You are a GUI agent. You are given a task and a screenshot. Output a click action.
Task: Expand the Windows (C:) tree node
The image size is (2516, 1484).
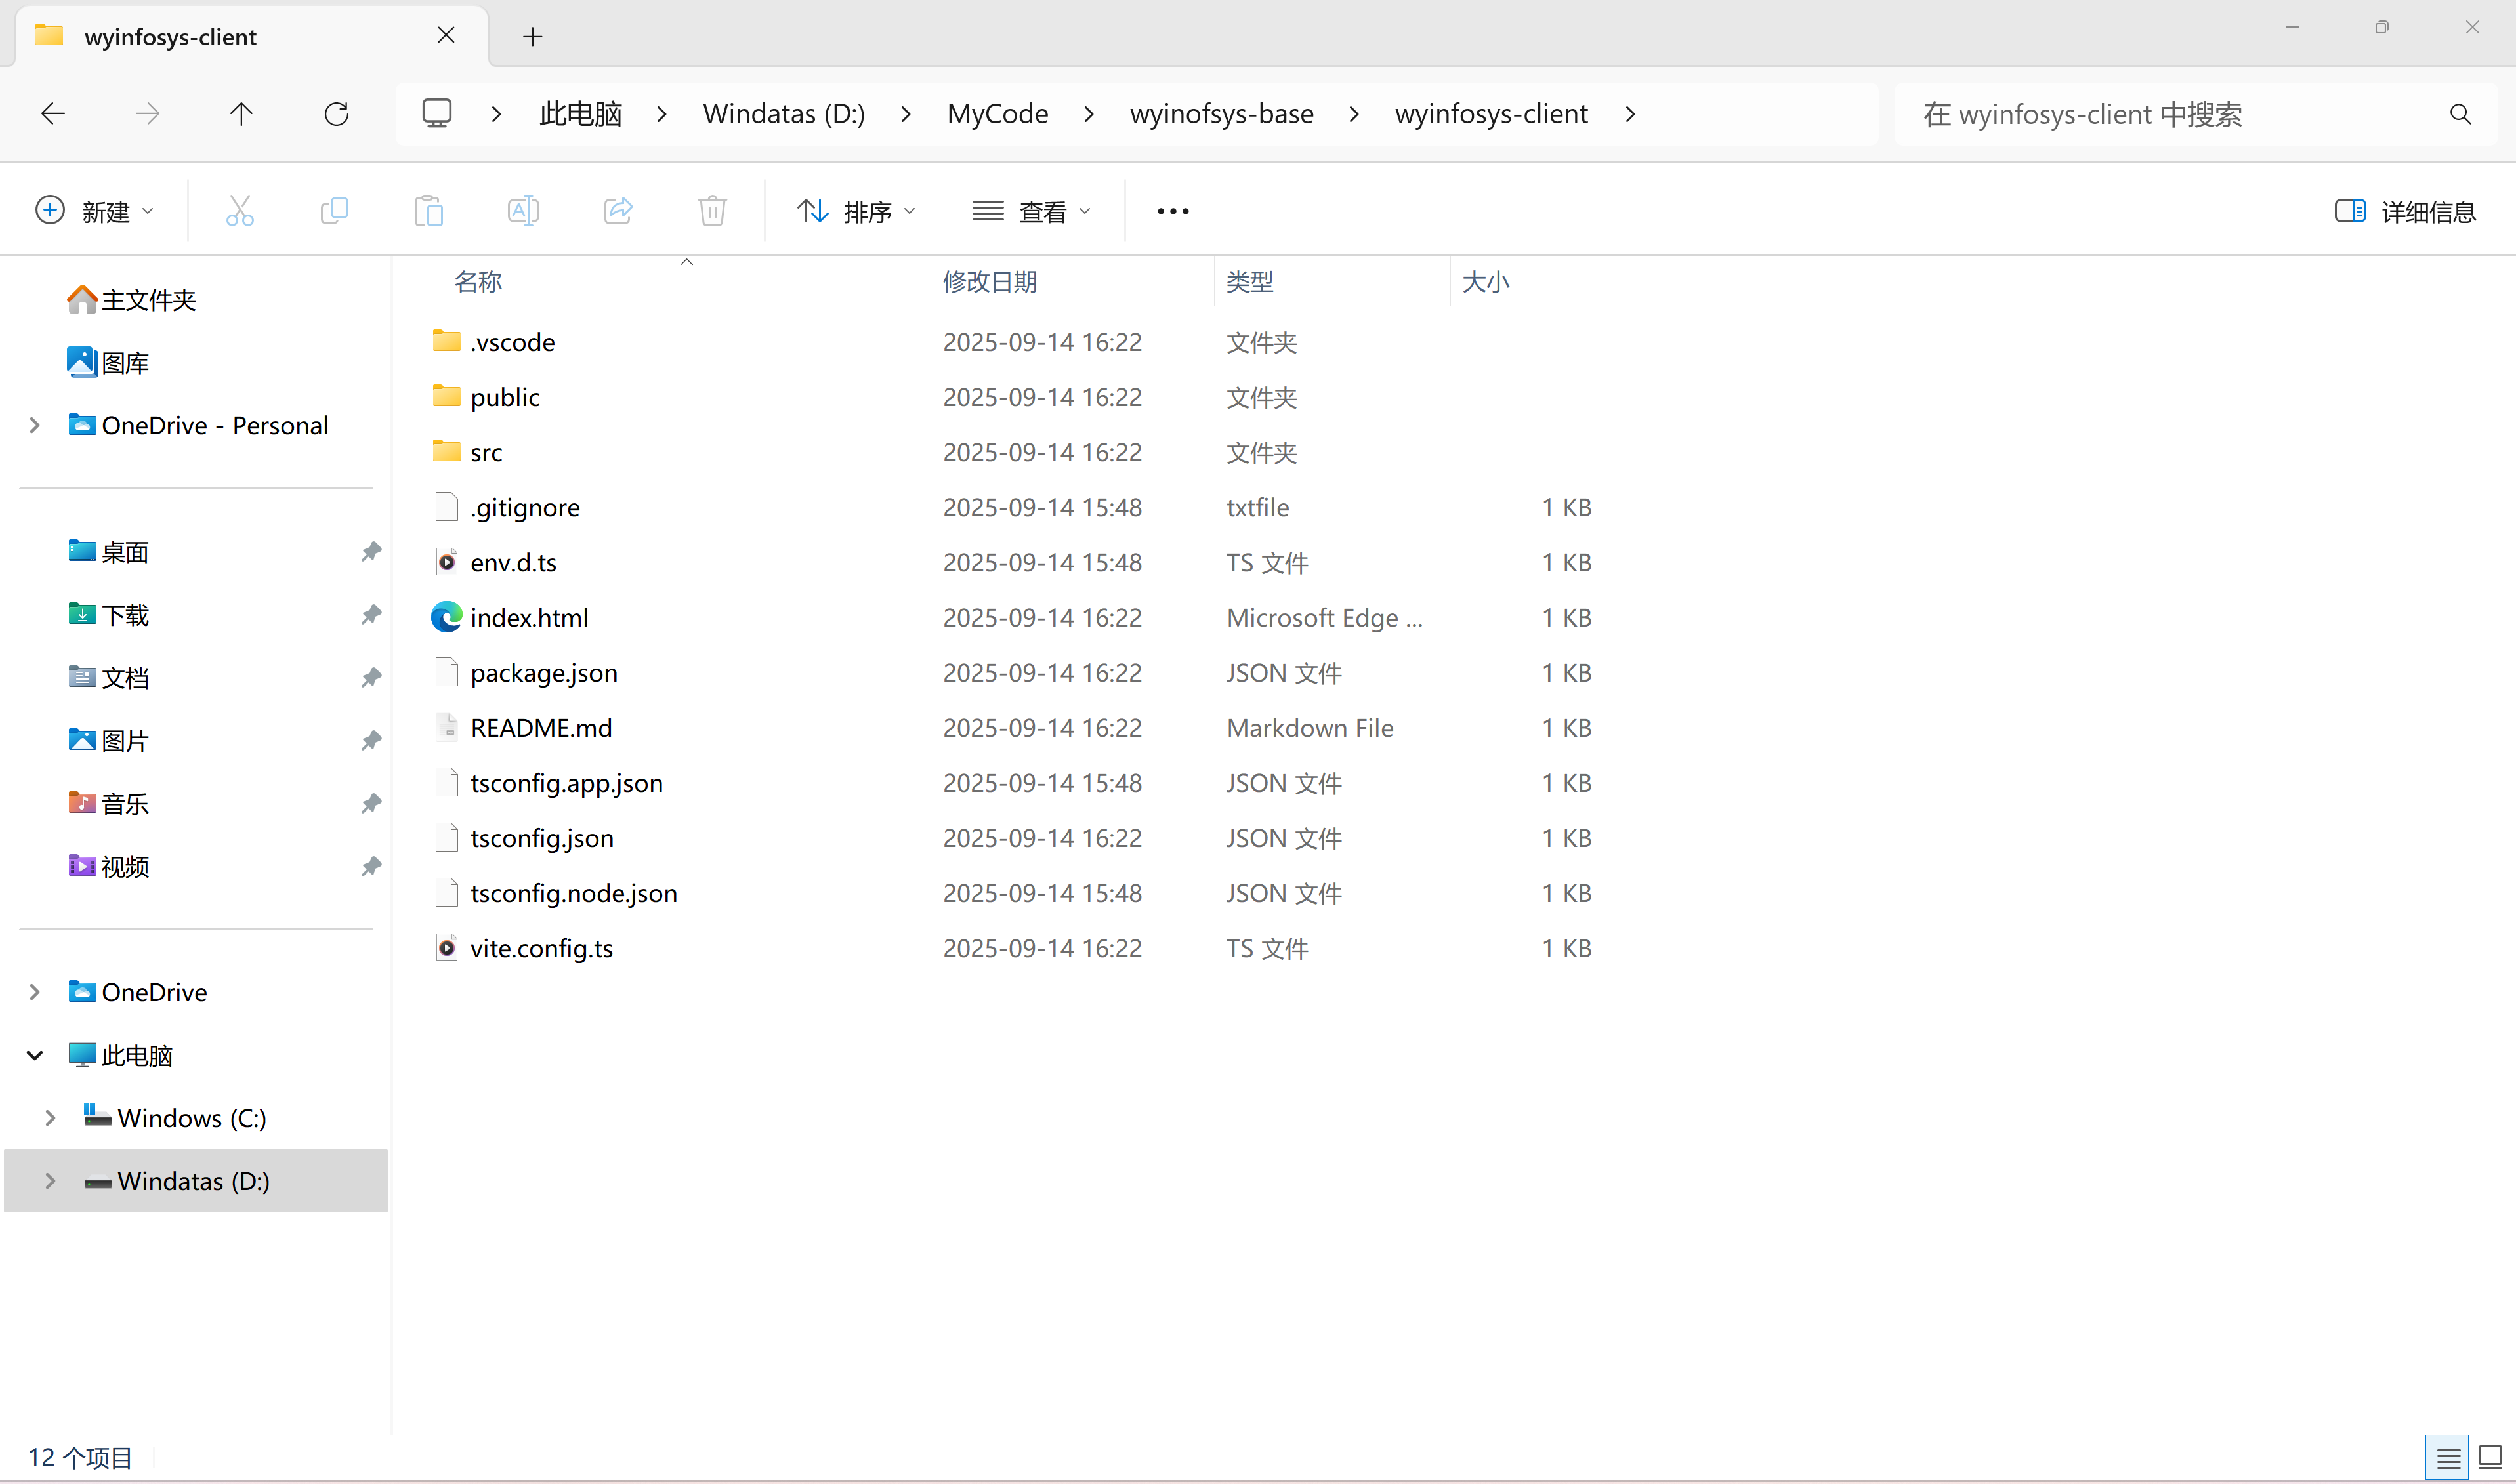(50, 1118)
